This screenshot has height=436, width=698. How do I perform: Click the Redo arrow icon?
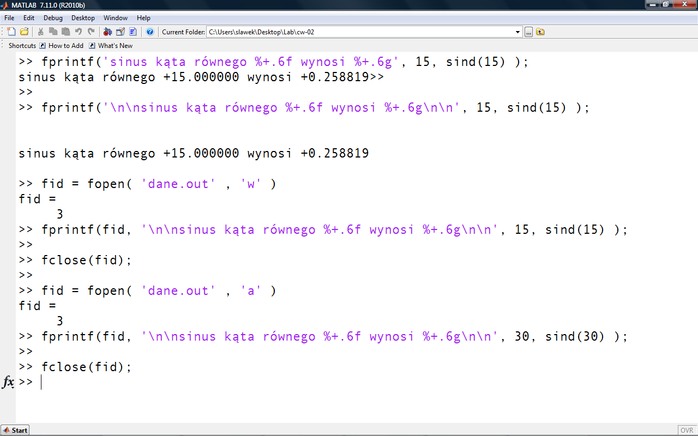pyautogui.click(x=91, y=32)
